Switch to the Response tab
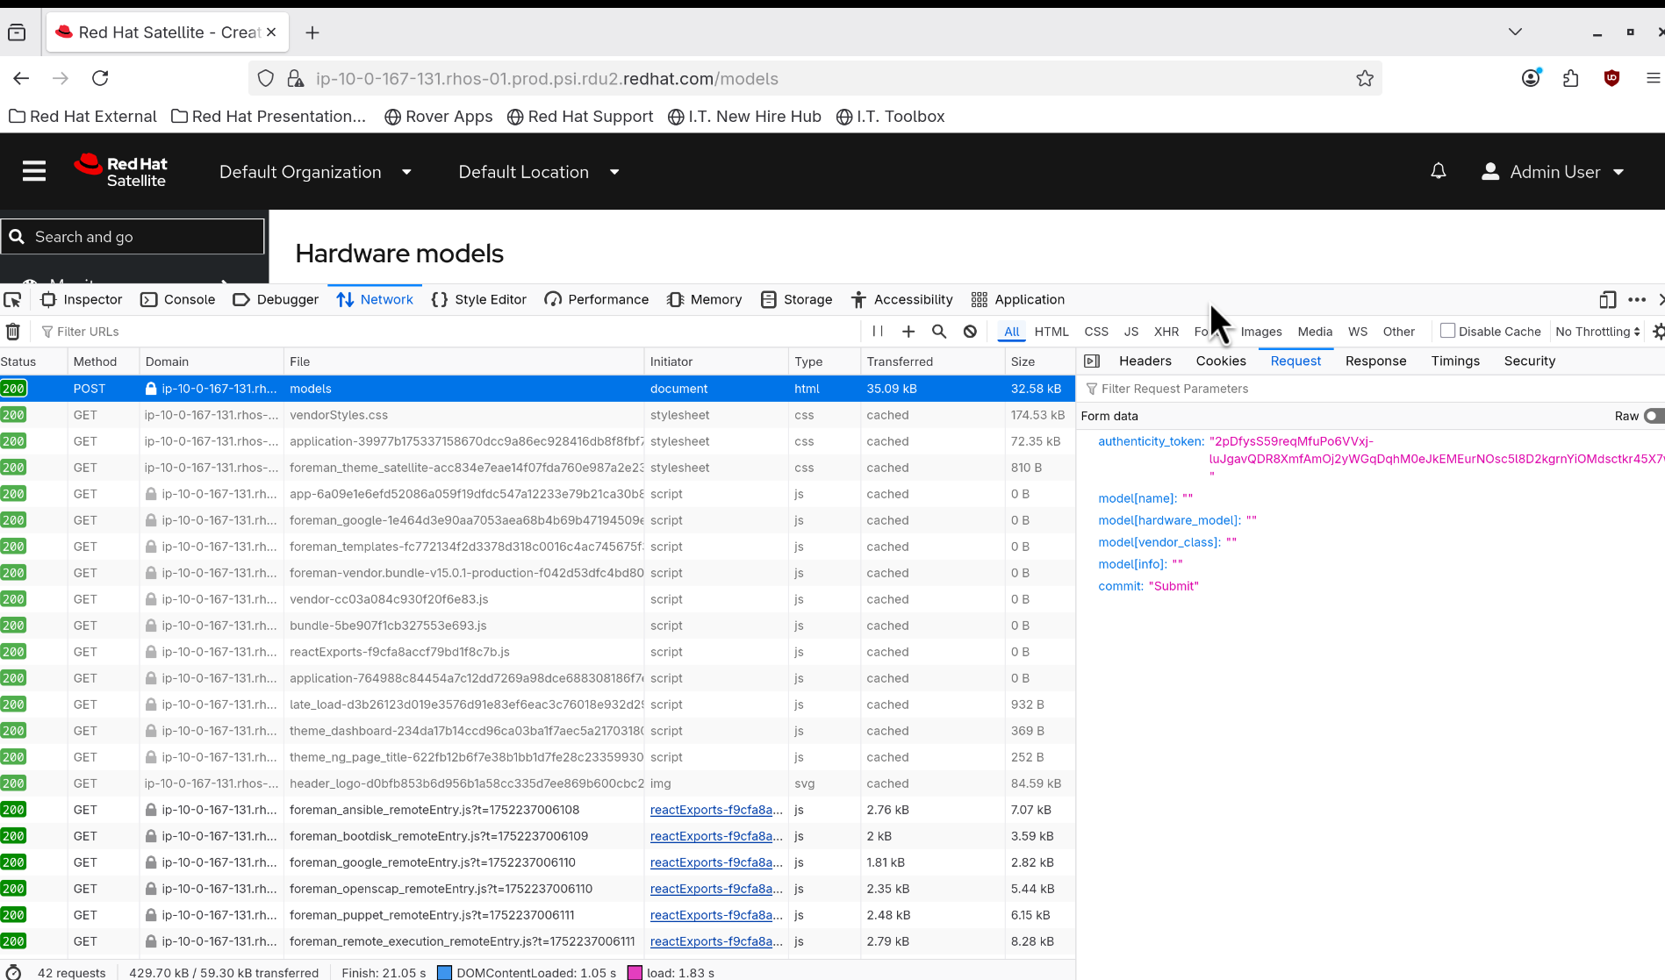Image resolution: width=1665 pixels, height=980 pixels. click(x=1375, y=361)
